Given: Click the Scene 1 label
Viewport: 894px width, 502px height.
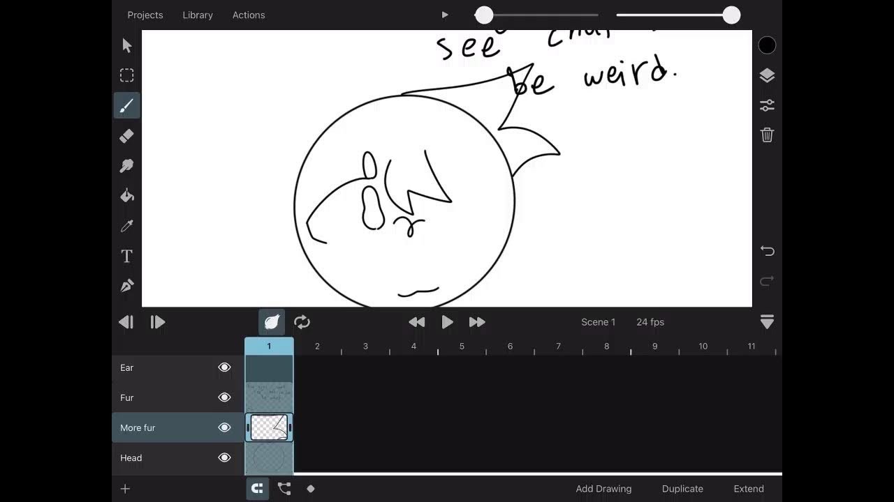Looking at the screenshot, I should click(x=598, y=322).
